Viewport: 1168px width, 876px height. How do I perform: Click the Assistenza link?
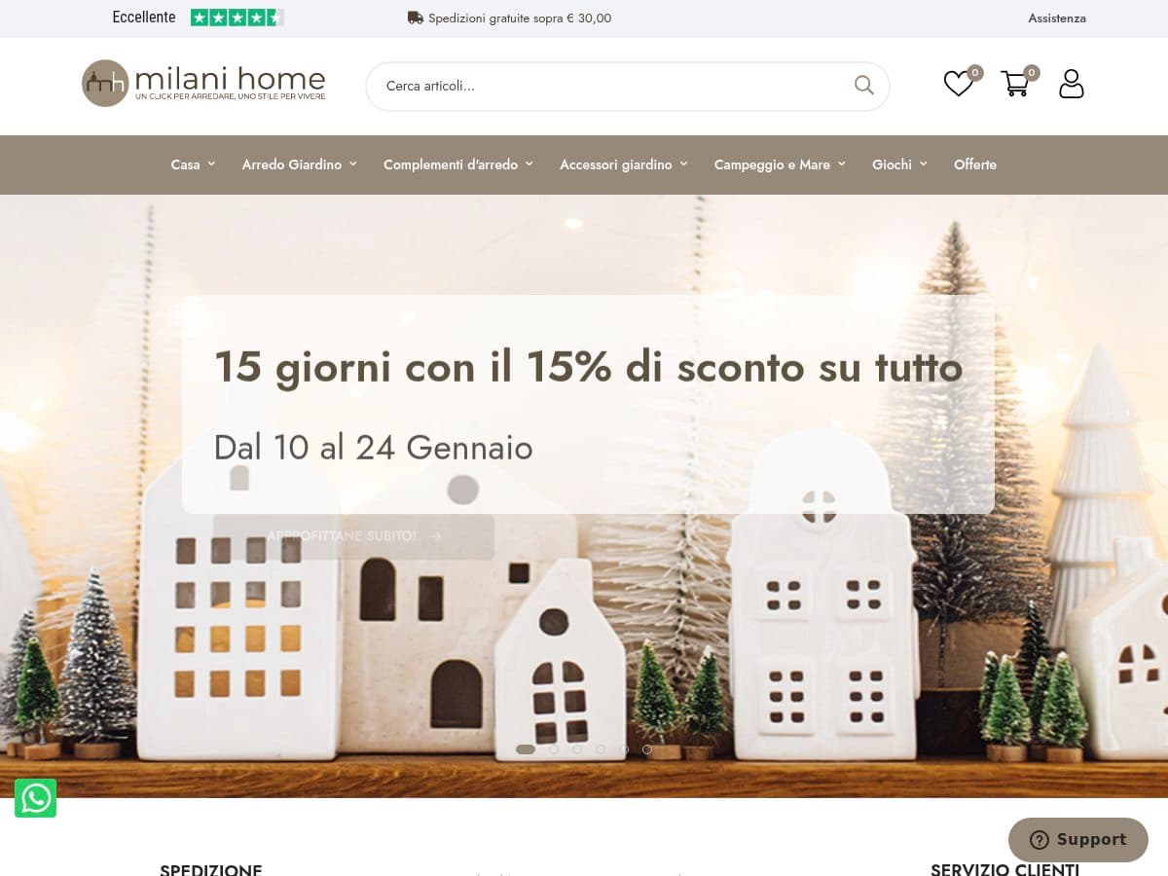pos(1057,18)
